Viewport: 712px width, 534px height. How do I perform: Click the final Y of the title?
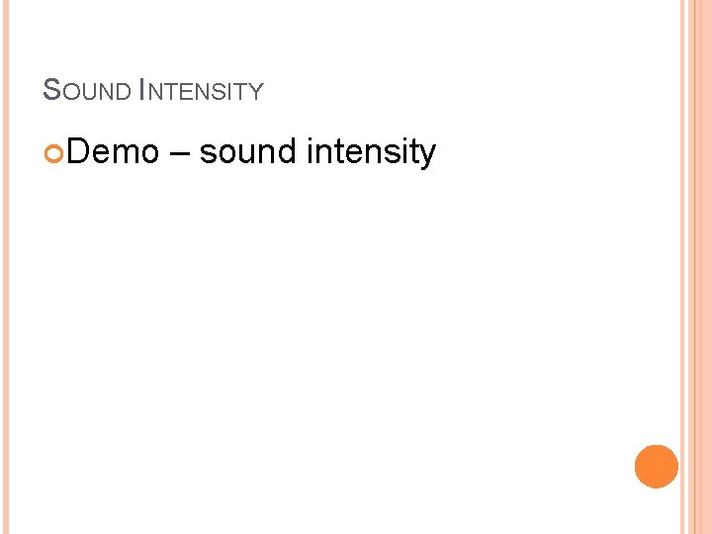pos(256,91)
